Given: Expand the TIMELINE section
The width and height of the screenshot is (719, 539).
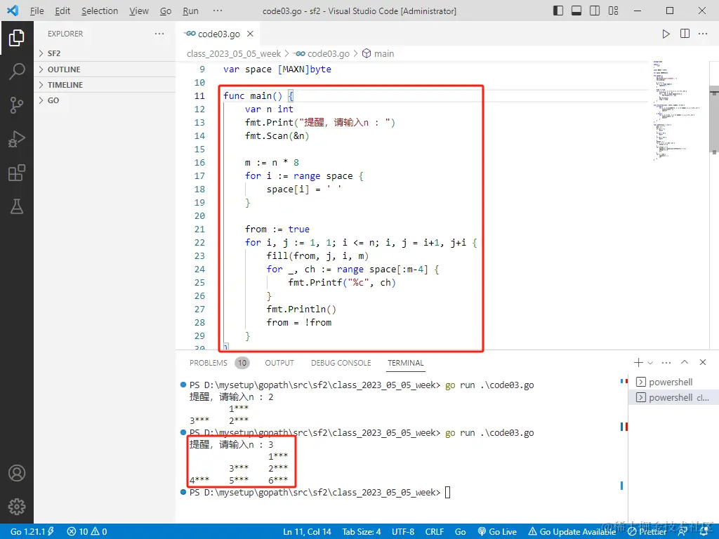Looking at the screenshot, I should [105, 85].
